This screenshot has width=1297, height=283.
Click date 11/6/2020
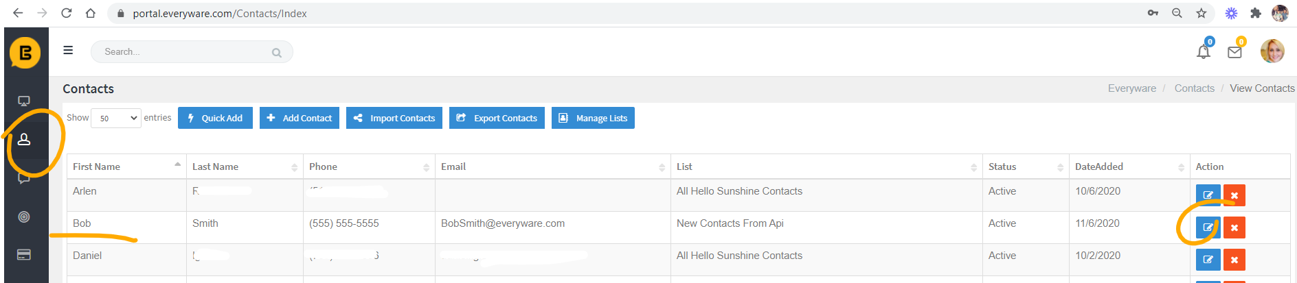pos(1098,223)
